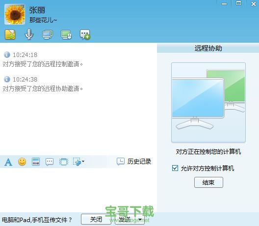This screenshot has width=259, height=226.
Task: Click status text 对方正在控制您的计算机
Action: click(208, 151)
